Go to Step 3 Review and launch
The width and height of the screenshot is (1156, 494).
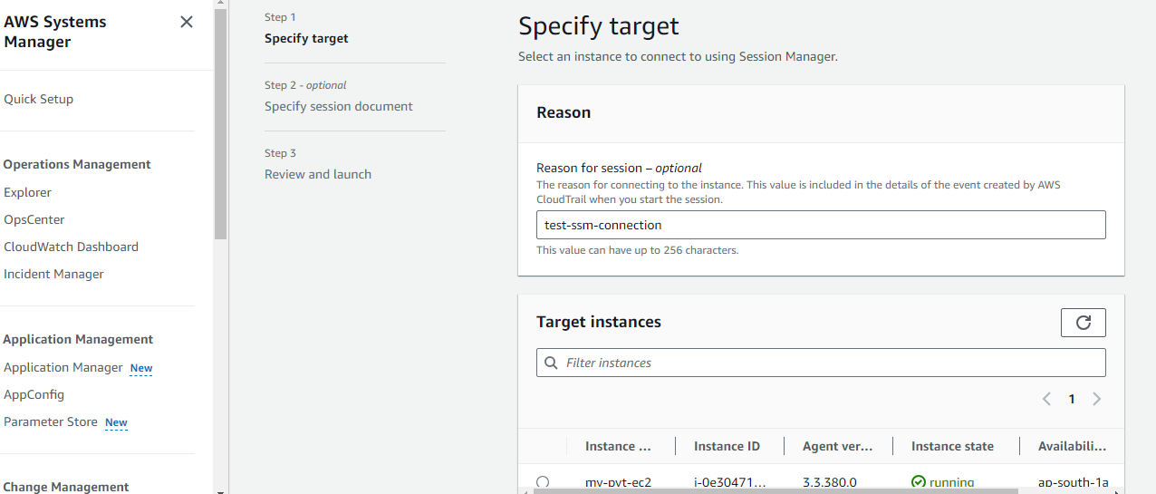pos(317,174)
